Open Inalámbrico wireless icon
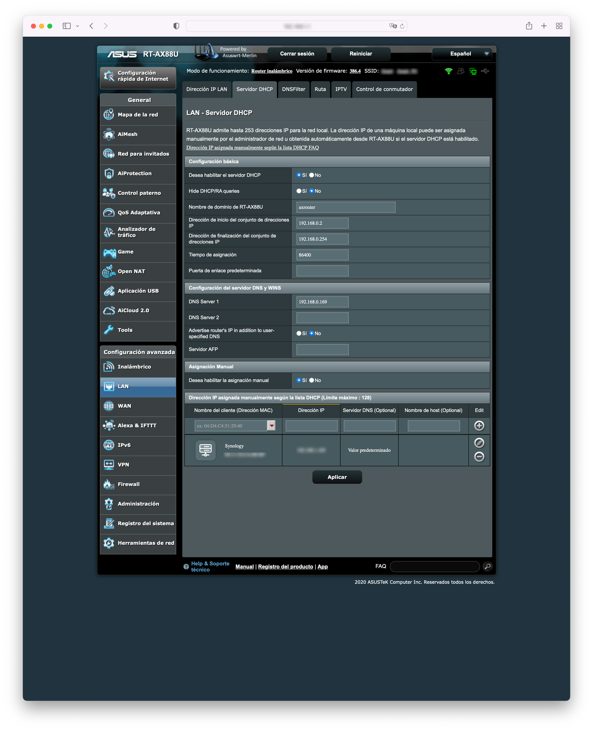Viewport: 593px width, 731px height. [x=109, y=367]
